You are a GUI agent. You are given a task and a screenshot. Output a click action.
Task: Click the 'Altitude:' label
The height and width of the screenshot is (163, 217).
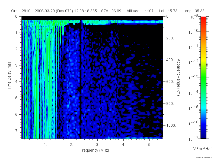[133, 11]
